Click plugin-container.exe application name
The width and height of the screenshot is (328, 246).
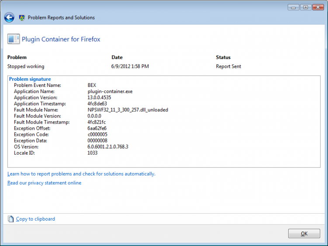pyautogui.click(x=110, y=91)
